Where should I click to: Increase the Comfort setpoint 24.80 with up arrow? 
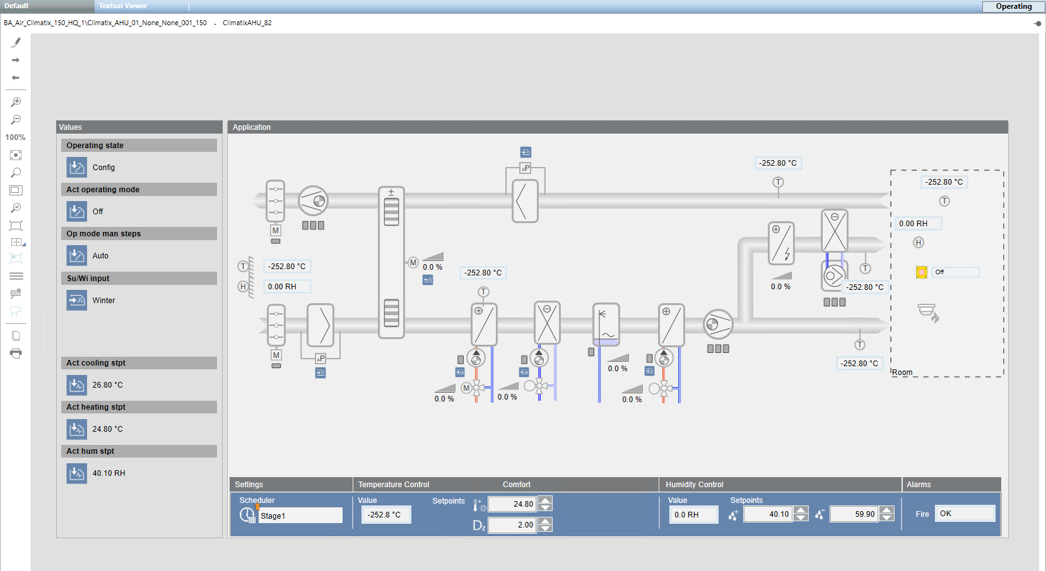(x=544, y=500)
